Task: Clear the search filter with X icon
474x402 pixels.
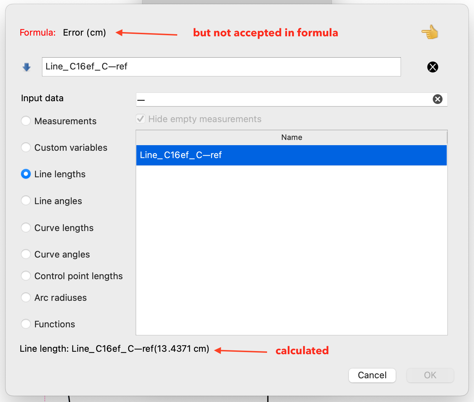Action: point(437,99)
